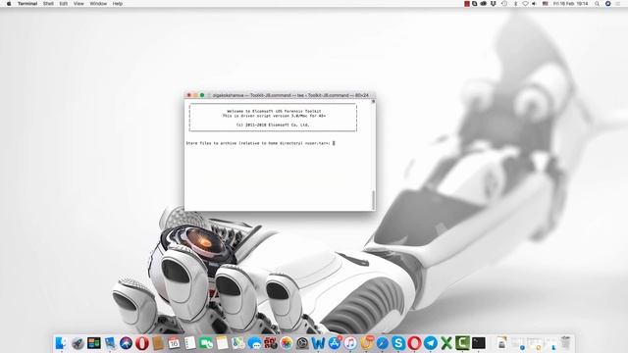628x353 pixels.
Task: Open the green FaceTime icon
Action: (x=206, y=343)
